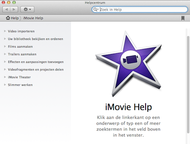Minimize the Helpcentrum window
The width and height of the screenshot is (190, 144).
tap(9, 3)
